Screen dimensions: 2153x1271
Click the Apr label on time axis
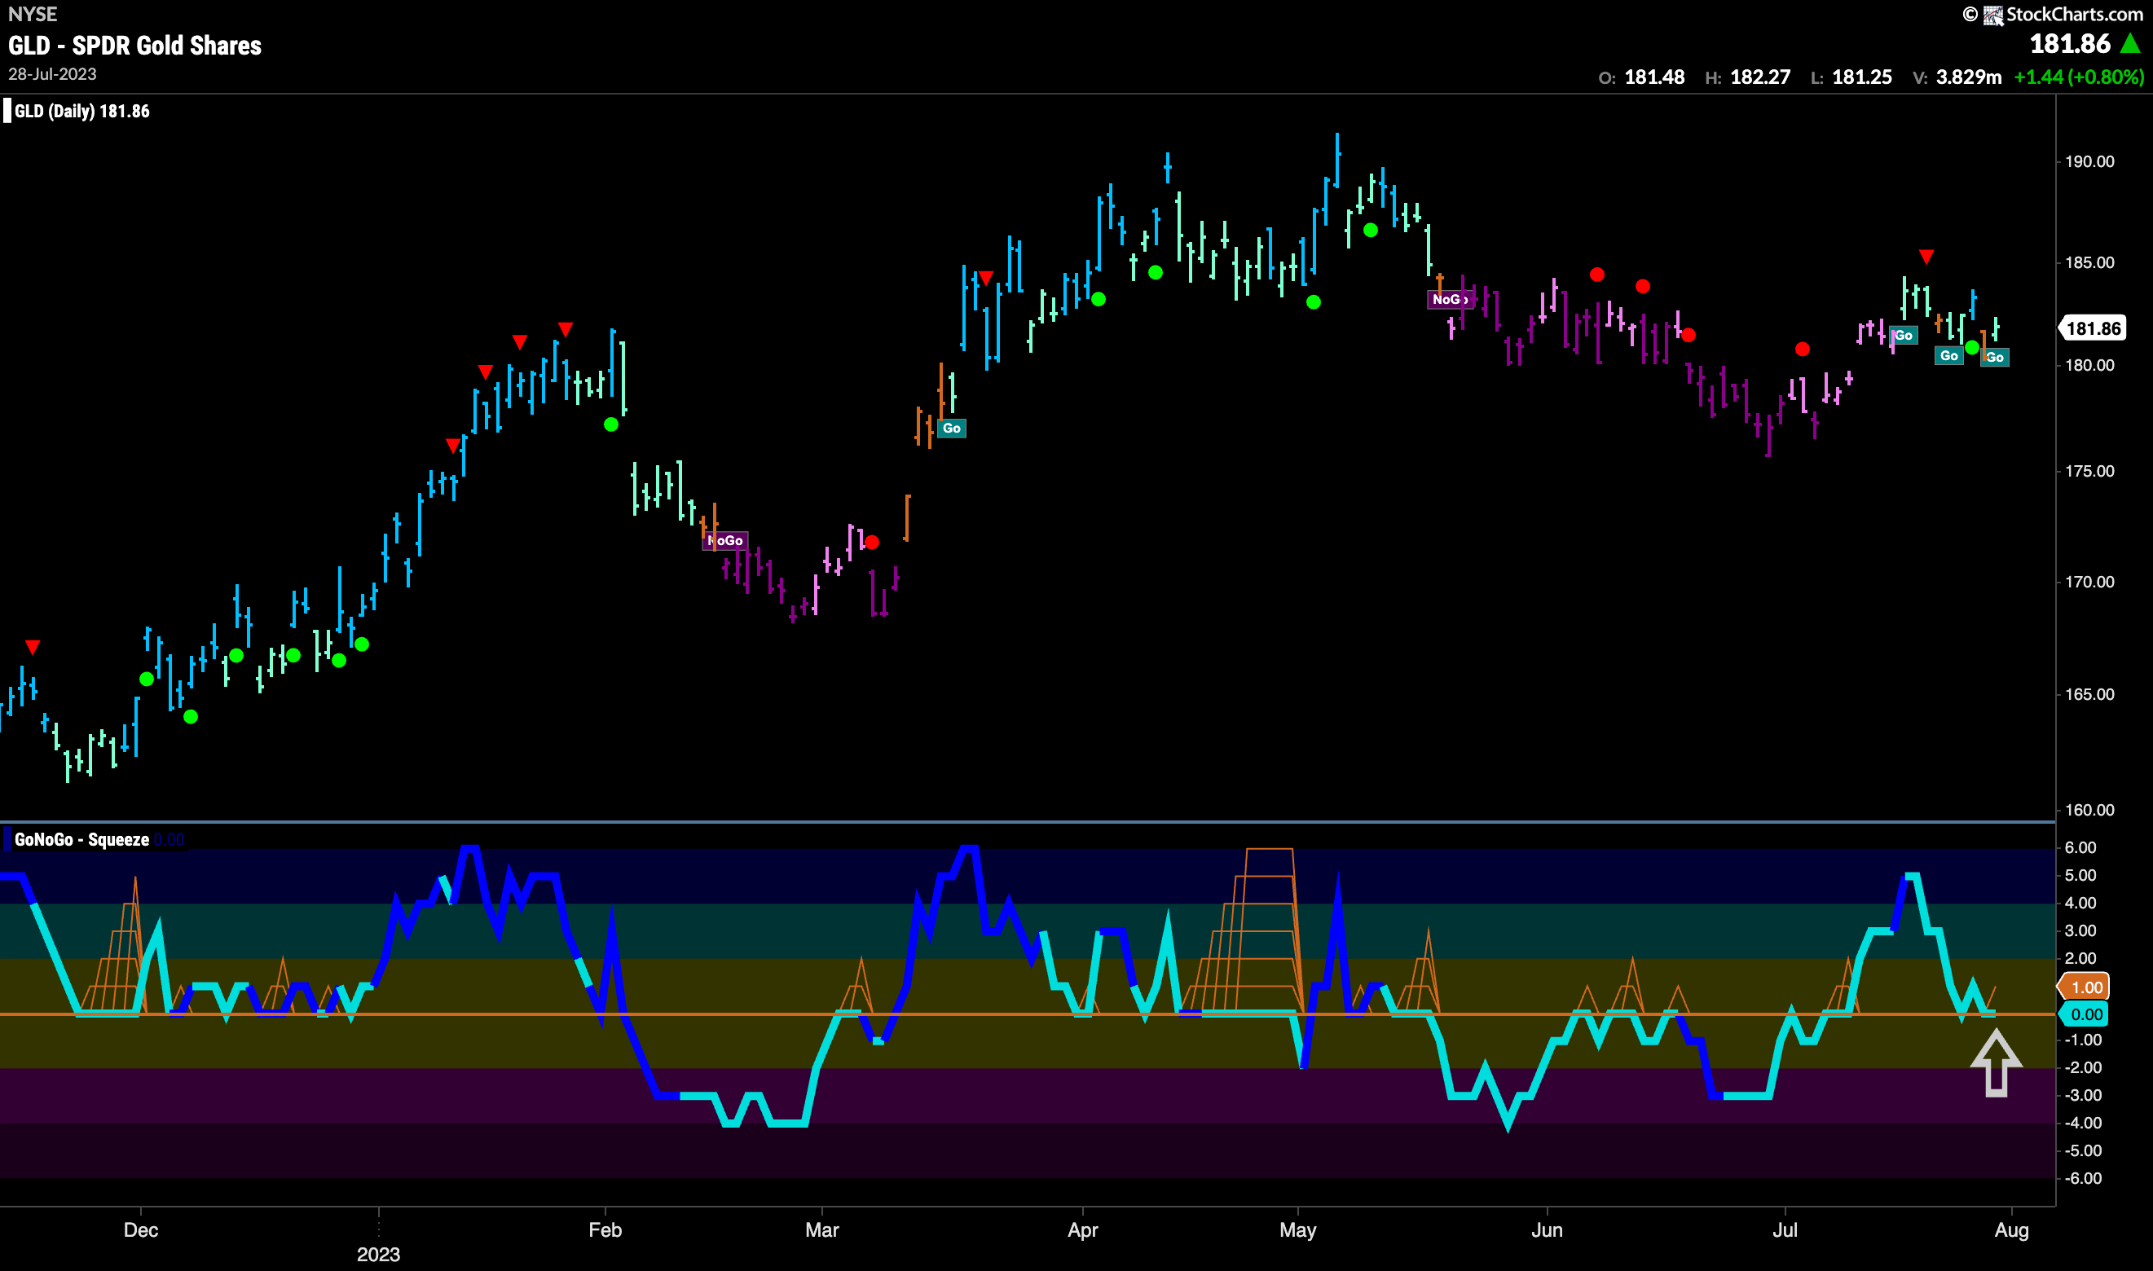click(1082, 1231)
